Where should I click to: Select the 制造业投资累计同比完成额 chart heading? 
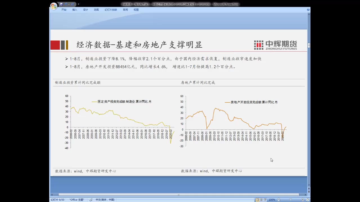(78, 82)
